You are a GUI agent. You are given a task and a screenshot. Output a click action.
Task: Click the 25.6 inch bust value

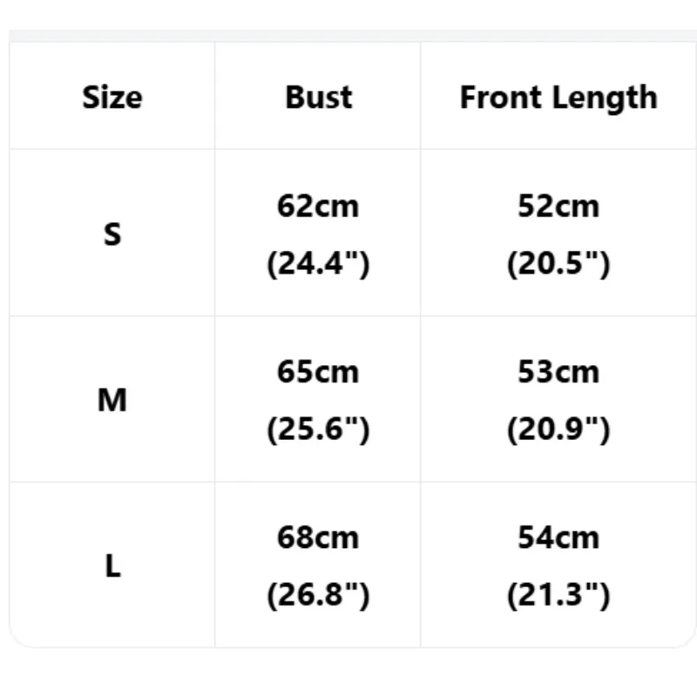[x=318, y=430]
